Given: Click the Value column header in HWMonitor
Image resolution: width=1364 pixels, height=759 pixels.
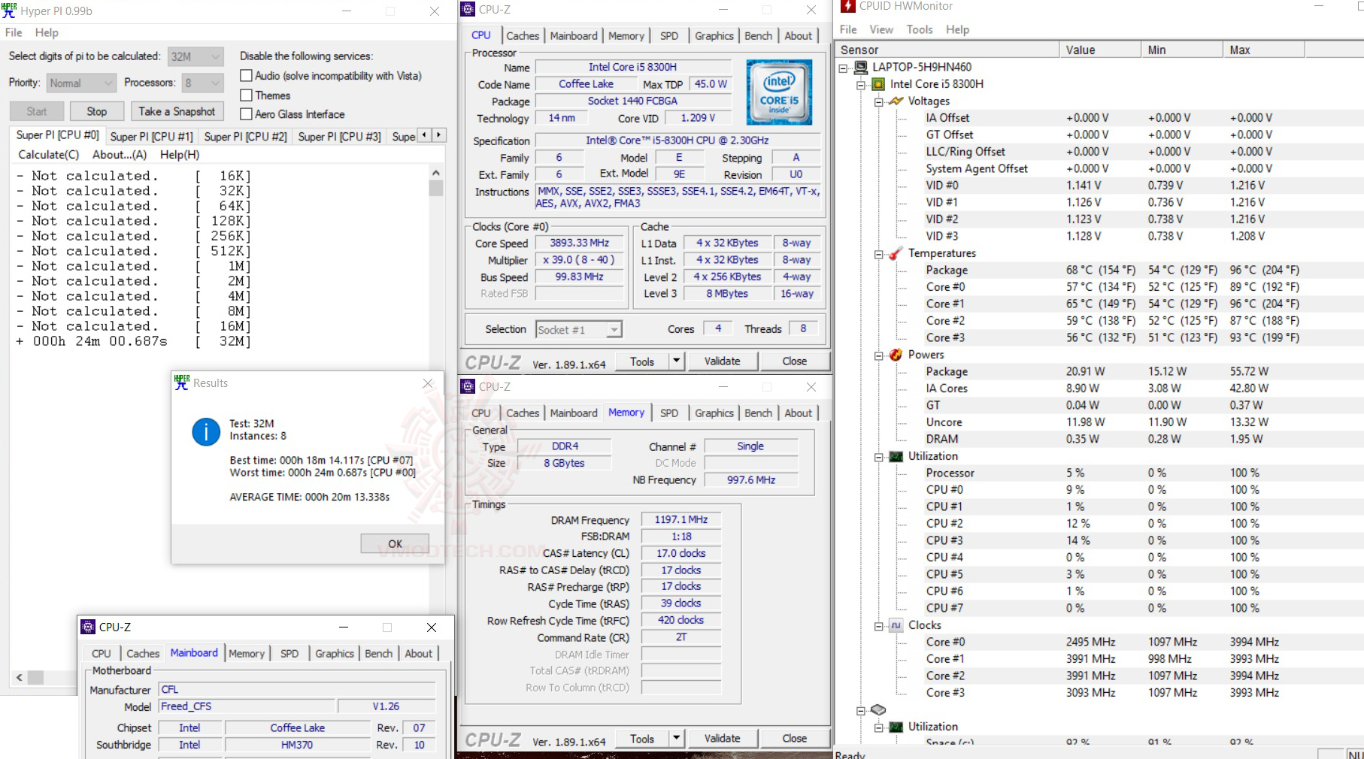Looking at the screenshot, I should (1100, 50).
